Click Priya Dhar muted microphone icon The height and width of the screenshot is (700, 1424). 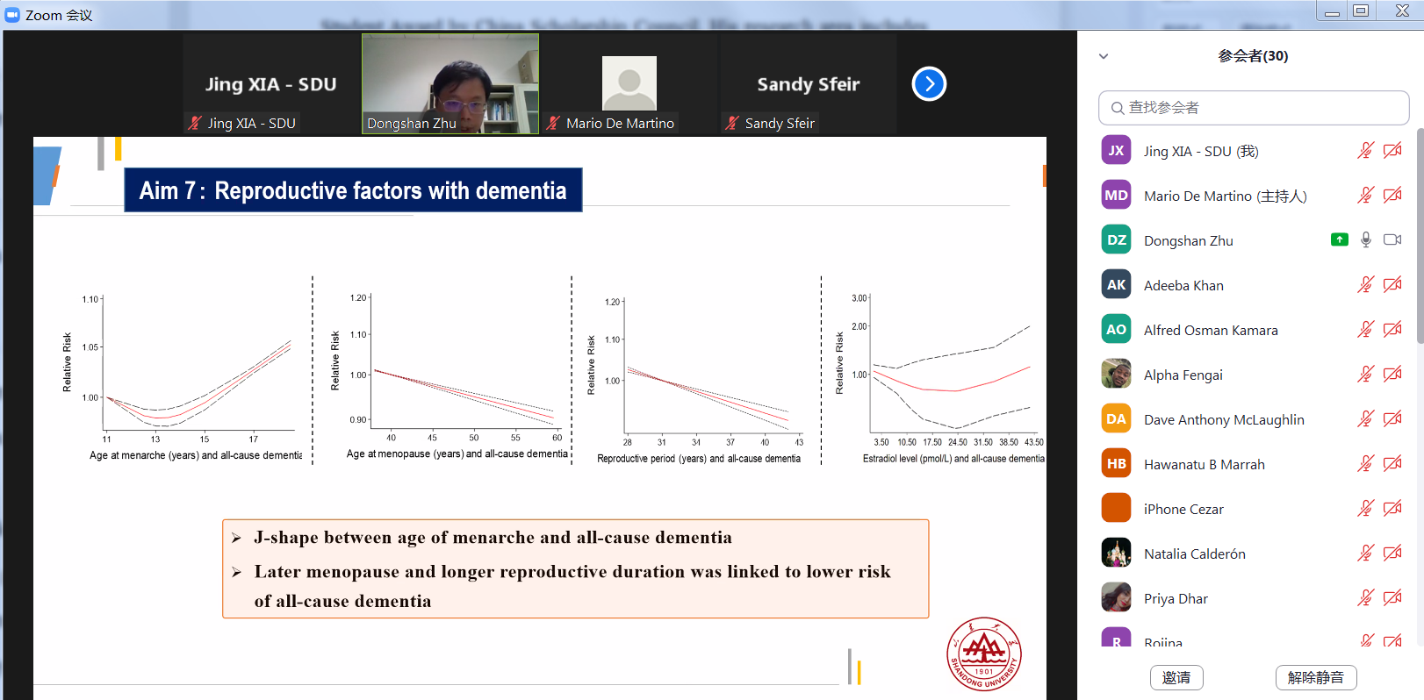pos(1365,598)
